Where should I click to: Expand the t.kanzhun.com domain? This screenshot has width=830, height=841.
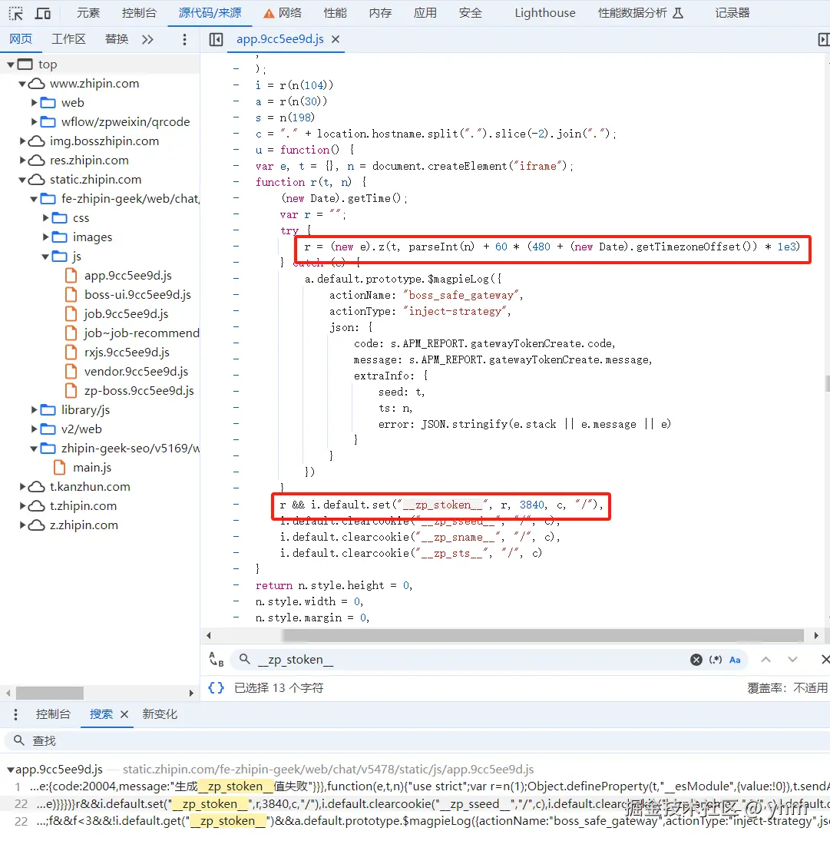tap(22, 486)
